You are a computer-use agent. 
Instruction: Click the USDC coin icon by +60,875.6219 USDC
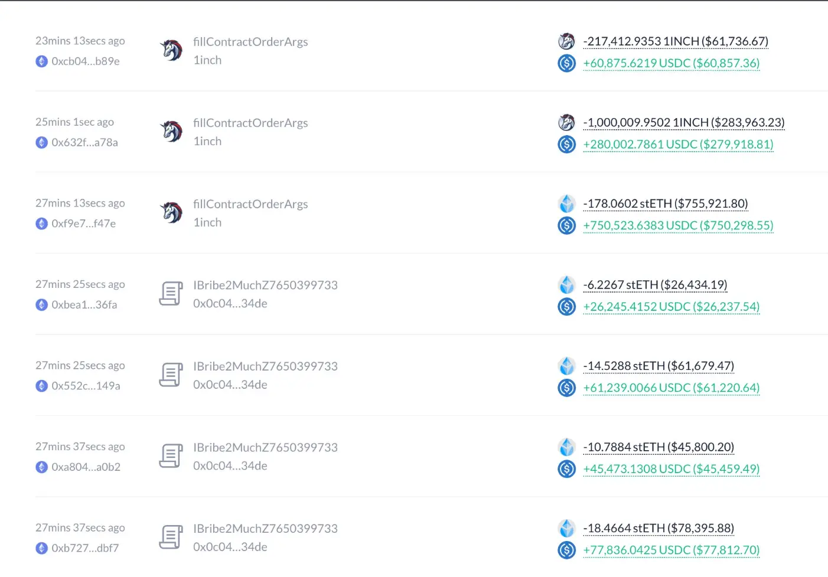coord(566,63)
